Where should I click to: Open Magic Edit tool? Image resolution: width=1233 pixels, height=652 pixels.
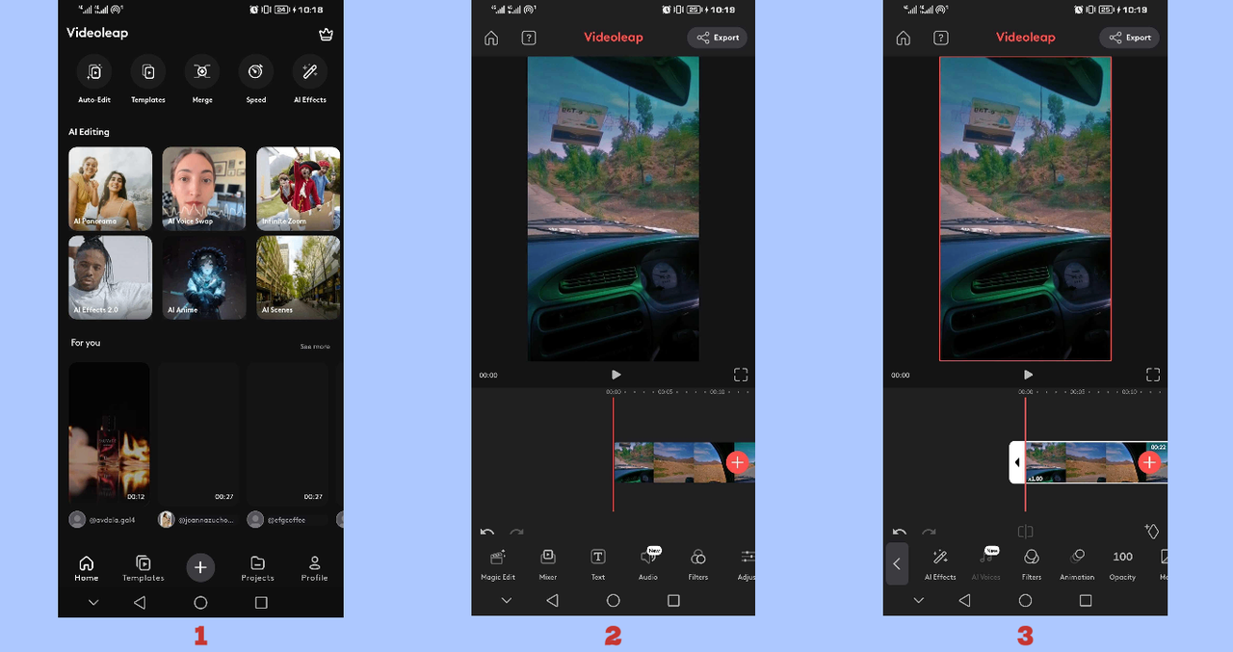click(x=498, y=563)
